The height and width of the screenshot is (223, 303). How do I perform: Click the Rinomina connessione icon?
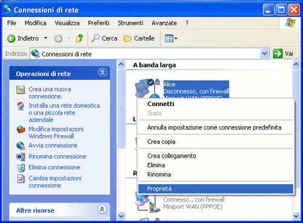pos(21,157)
